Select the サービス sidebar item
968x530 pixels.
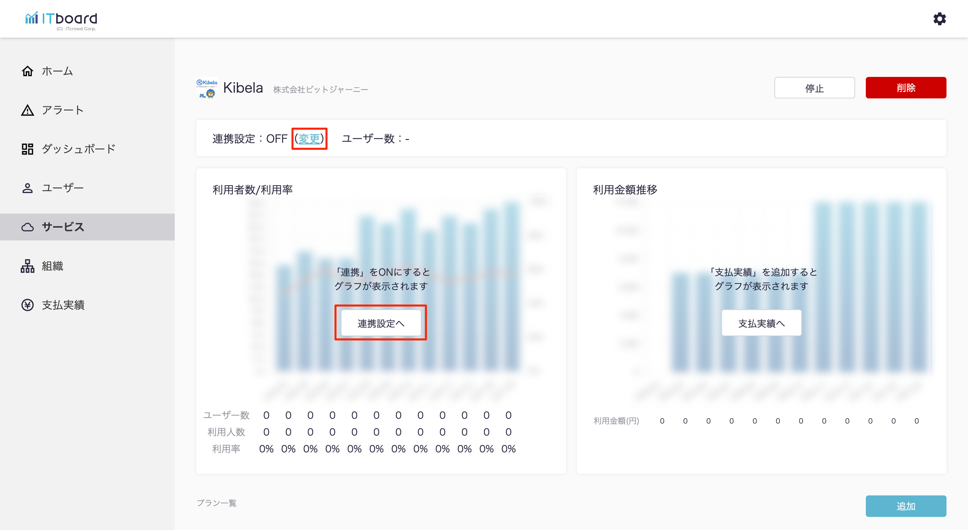[63, 227]
